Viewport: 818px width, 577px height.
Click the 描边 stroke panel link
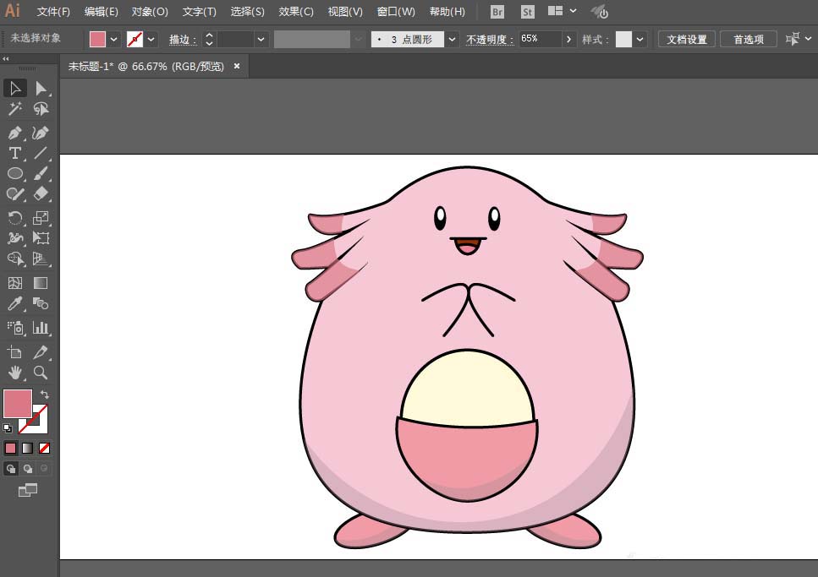183,40
